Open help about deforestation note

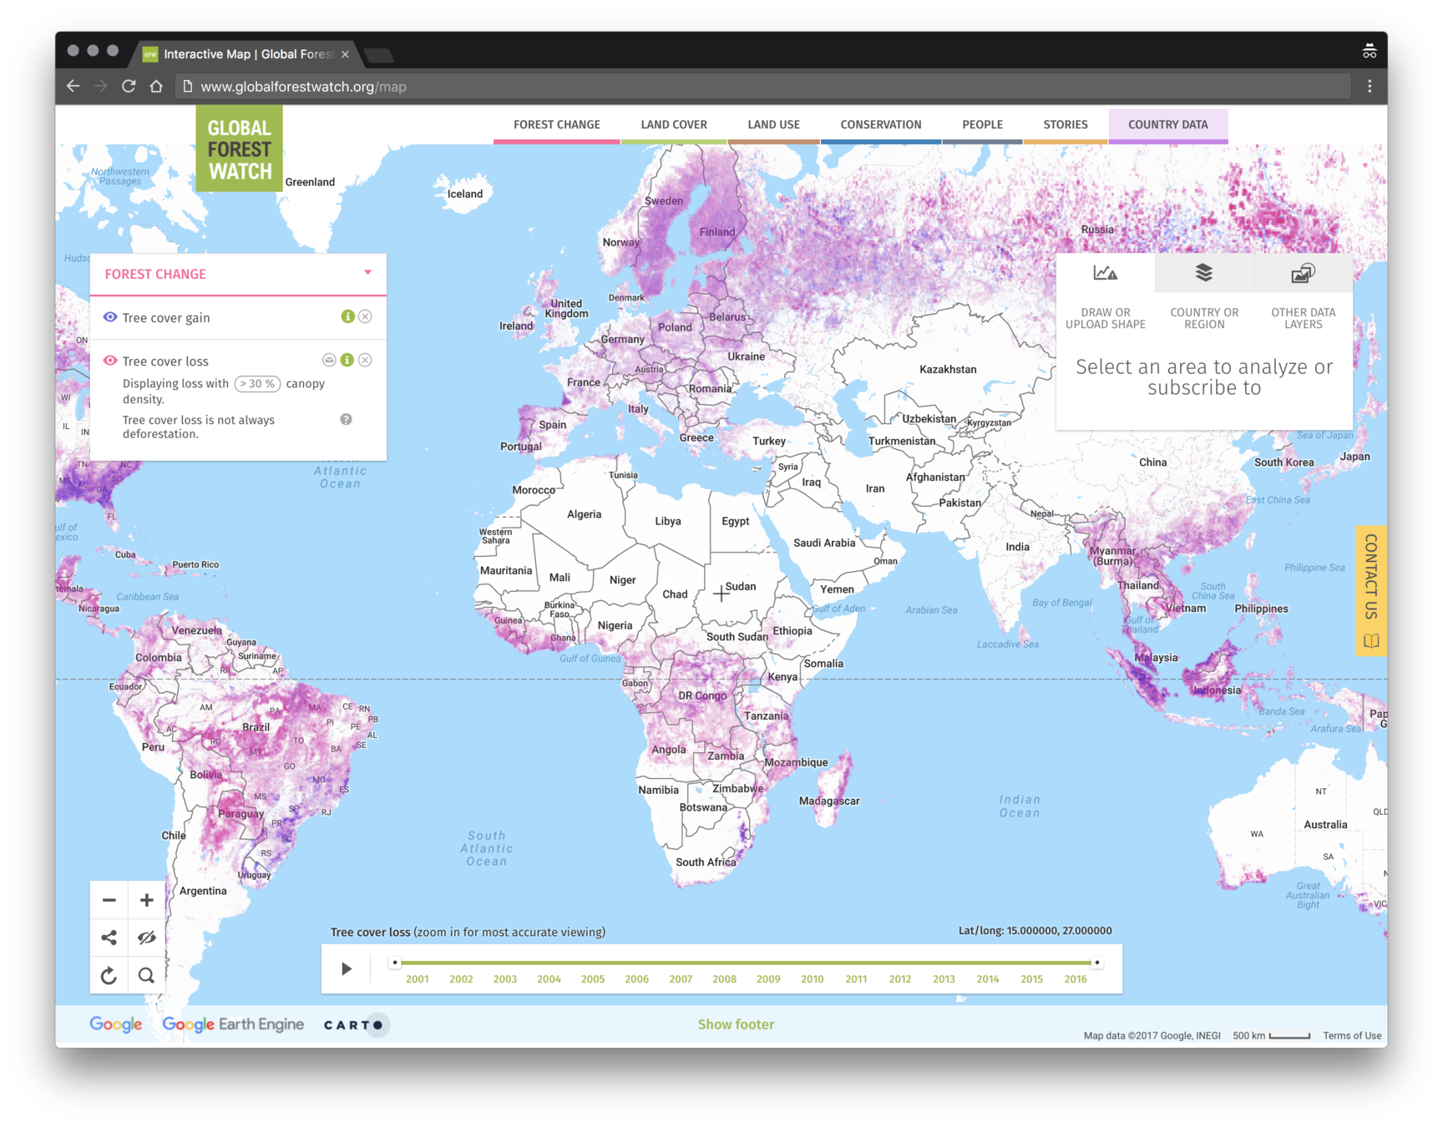click(x=346, y=419)
